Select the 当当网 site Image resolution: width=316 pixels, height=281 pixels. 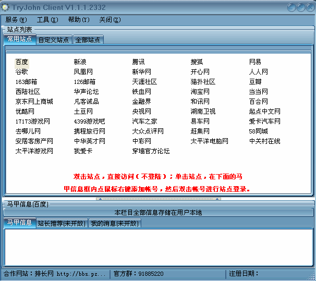coord(258,92)
